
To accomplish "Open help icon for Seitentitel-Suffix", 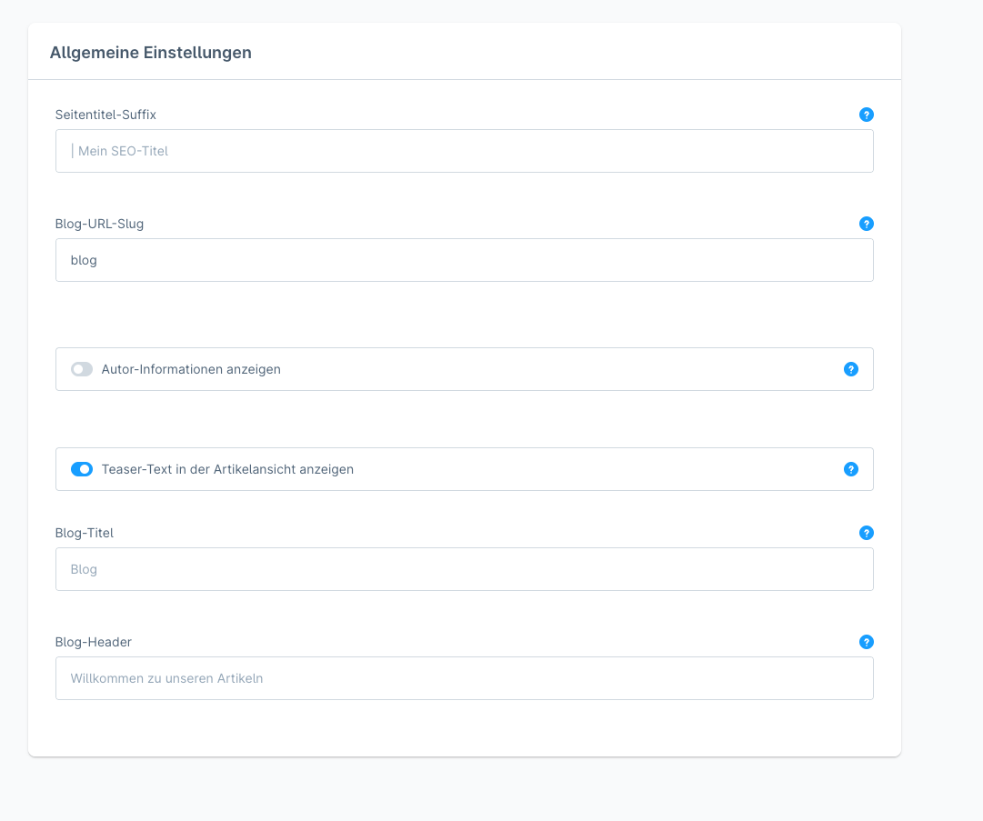I will pos(866,115).
